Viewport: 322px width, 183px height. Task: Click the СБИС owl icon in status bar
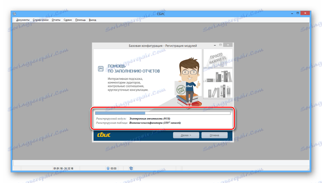coord(131,168)
